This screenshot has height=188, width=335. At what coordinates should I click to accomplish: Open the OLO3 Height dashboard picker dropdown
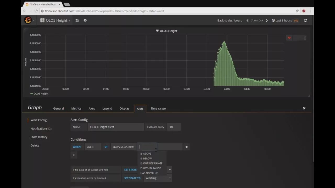(55, 20)
